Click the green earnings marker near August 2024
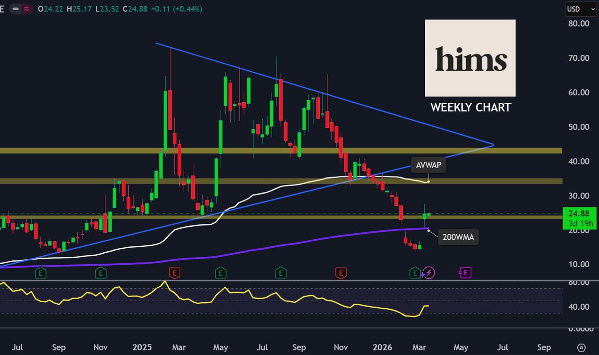The width and height of the screenshot is (599, 355). [40, 273]
